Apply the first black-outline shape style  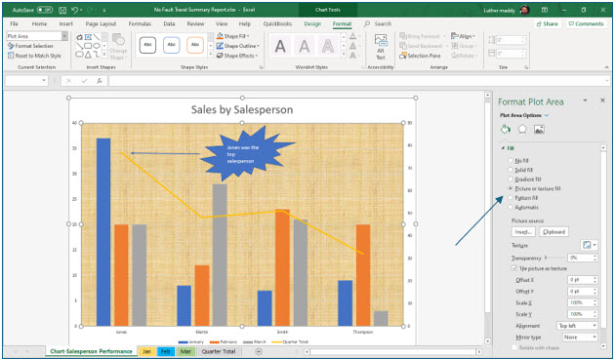tap(147, 45)
